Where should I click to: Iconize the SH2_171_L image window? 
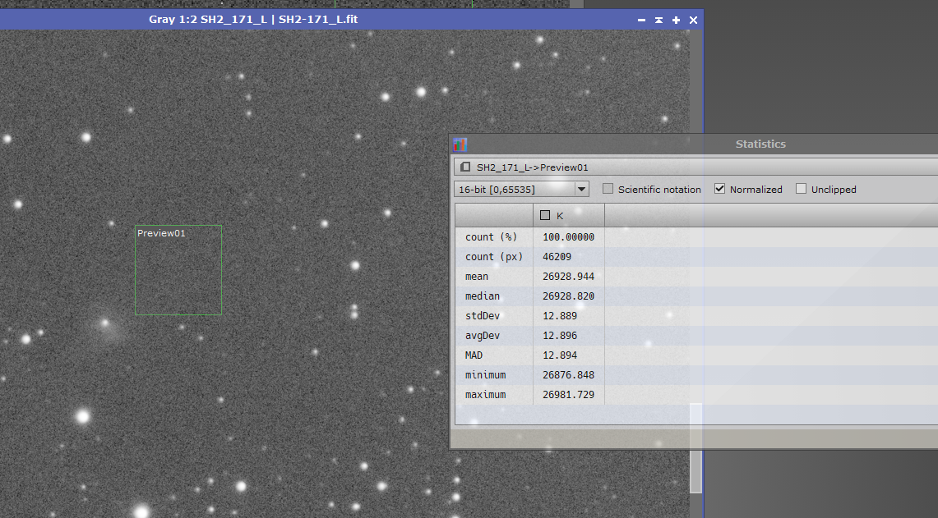641,20
